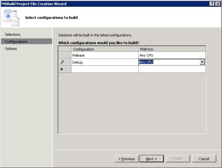Click the Next button
222x168 pixels.
(x=151, y=159)
